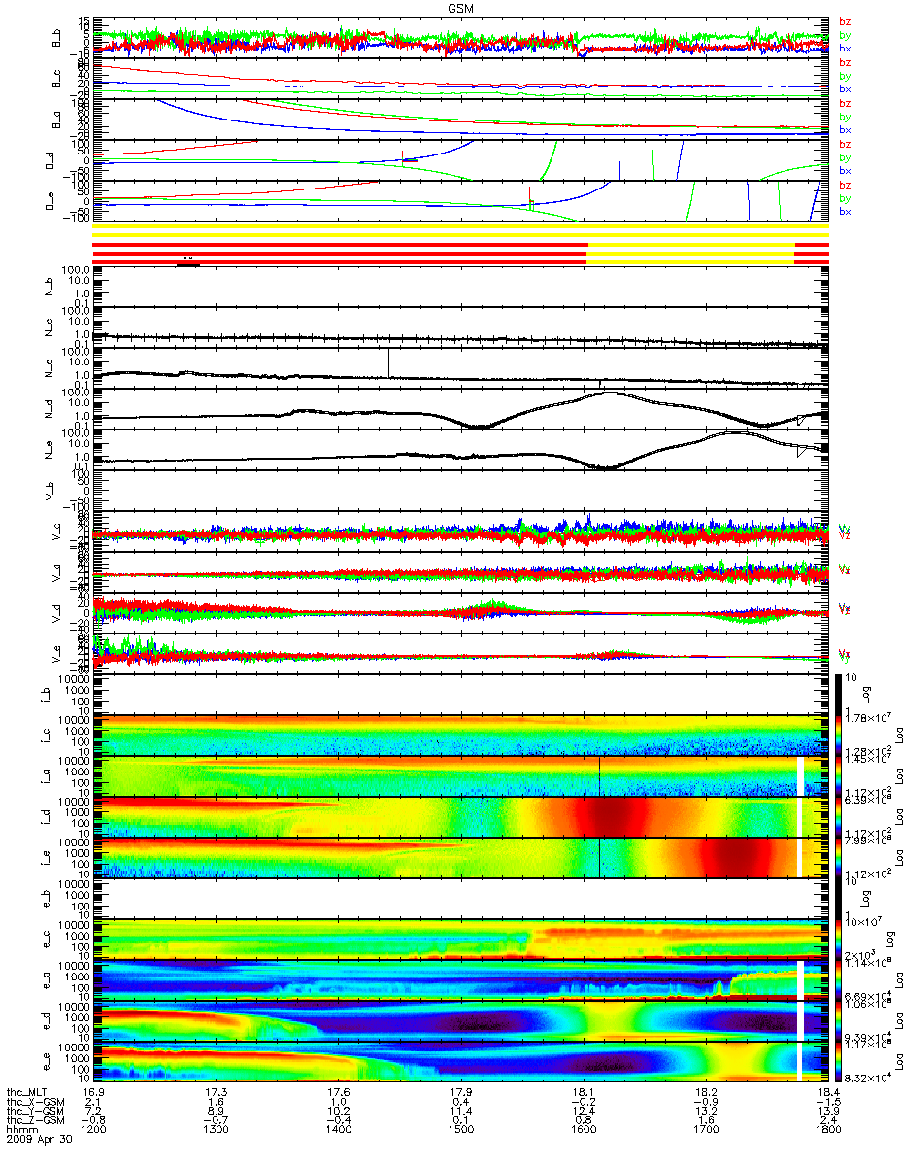Click the white data gap in i_a spectrogram
The image size is (903, 1166).
tap(800, 774)
